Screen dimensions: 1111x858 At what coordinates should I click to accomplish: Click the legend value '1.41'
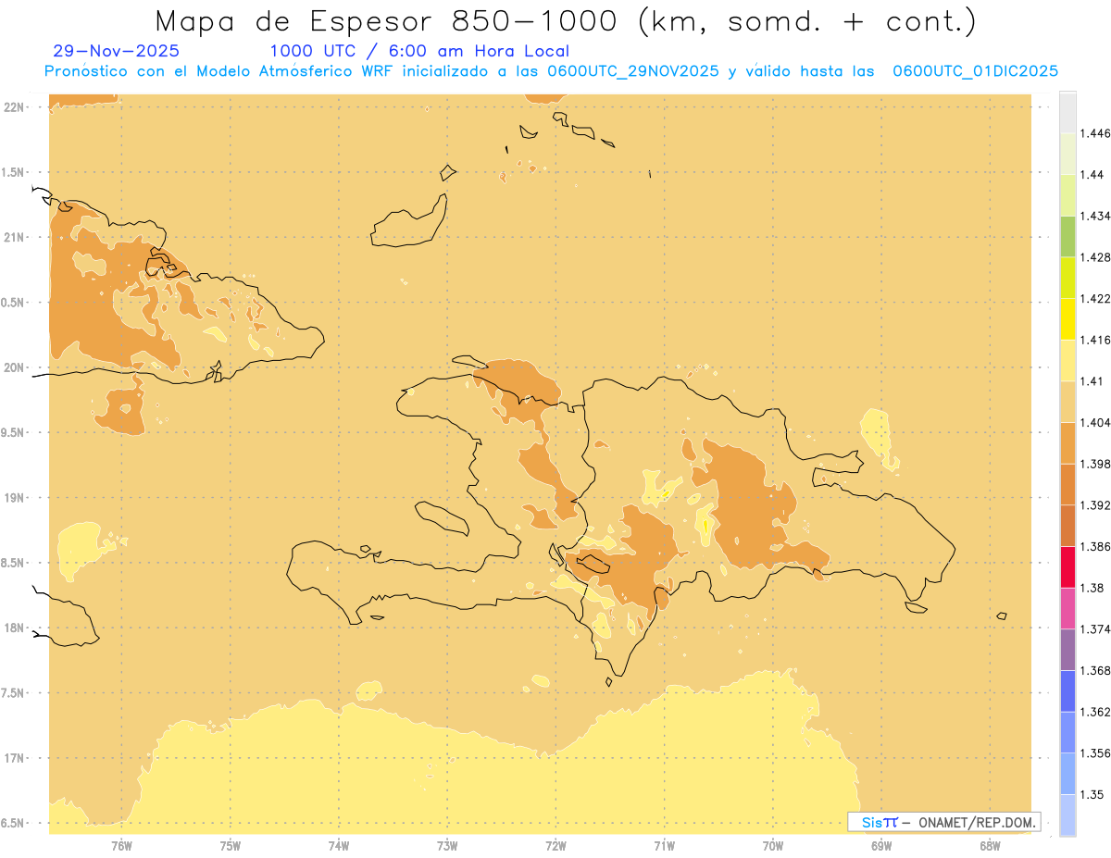(1092, 381)
